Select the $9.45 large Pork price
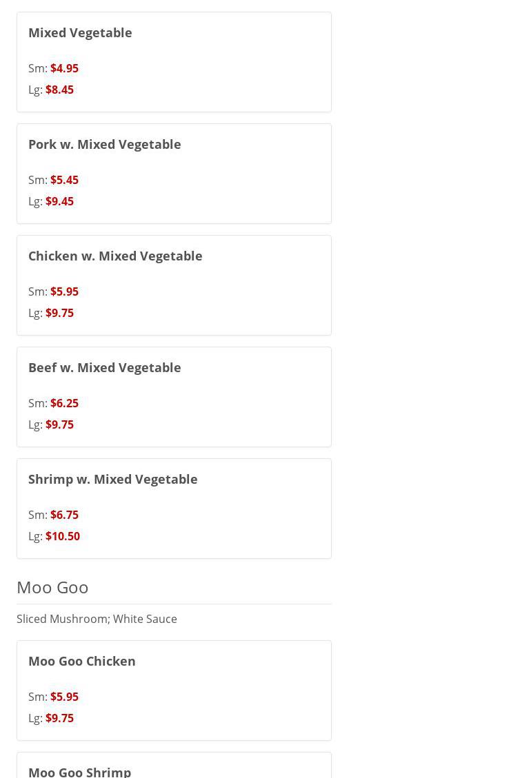Screen dimensions: 531x778 pos(59,201)
